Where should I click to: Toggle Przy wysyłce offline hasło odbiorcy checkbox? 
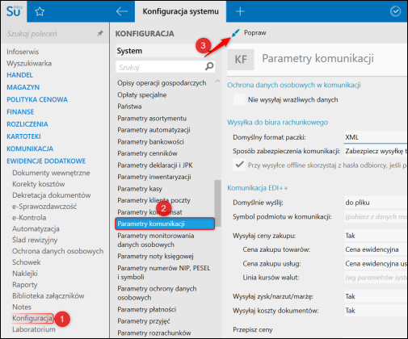tap(239, 165)
